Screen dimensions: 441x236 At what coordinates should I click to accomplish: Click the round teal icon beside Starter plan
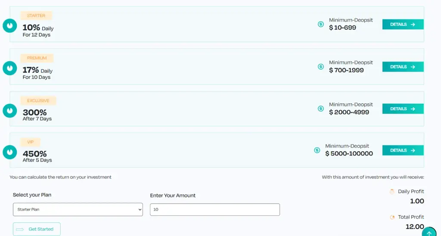(x=10, y=25)
